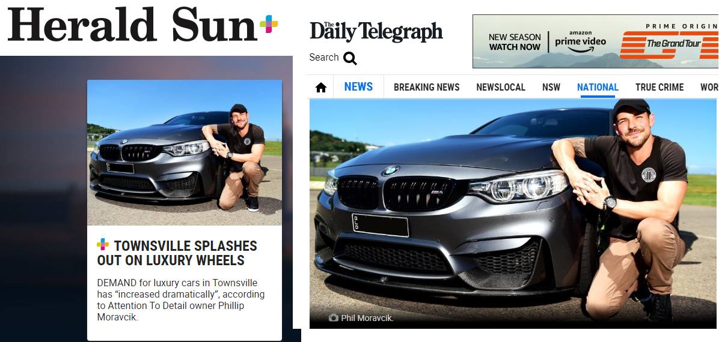Go to homepage via house icon

(x=321, y=88)
